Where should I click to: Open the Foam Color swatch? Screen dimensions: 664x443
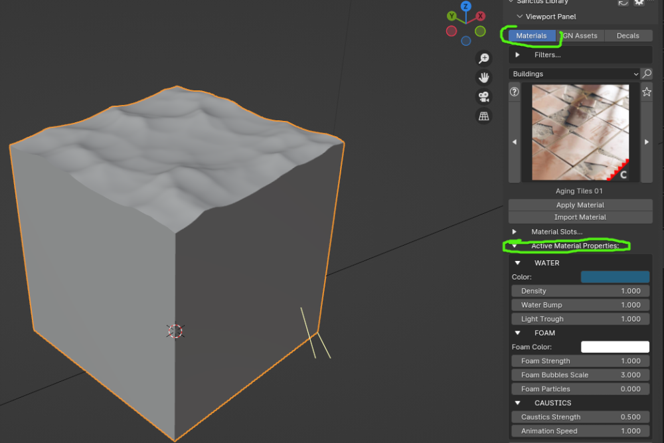pos(615,347)
